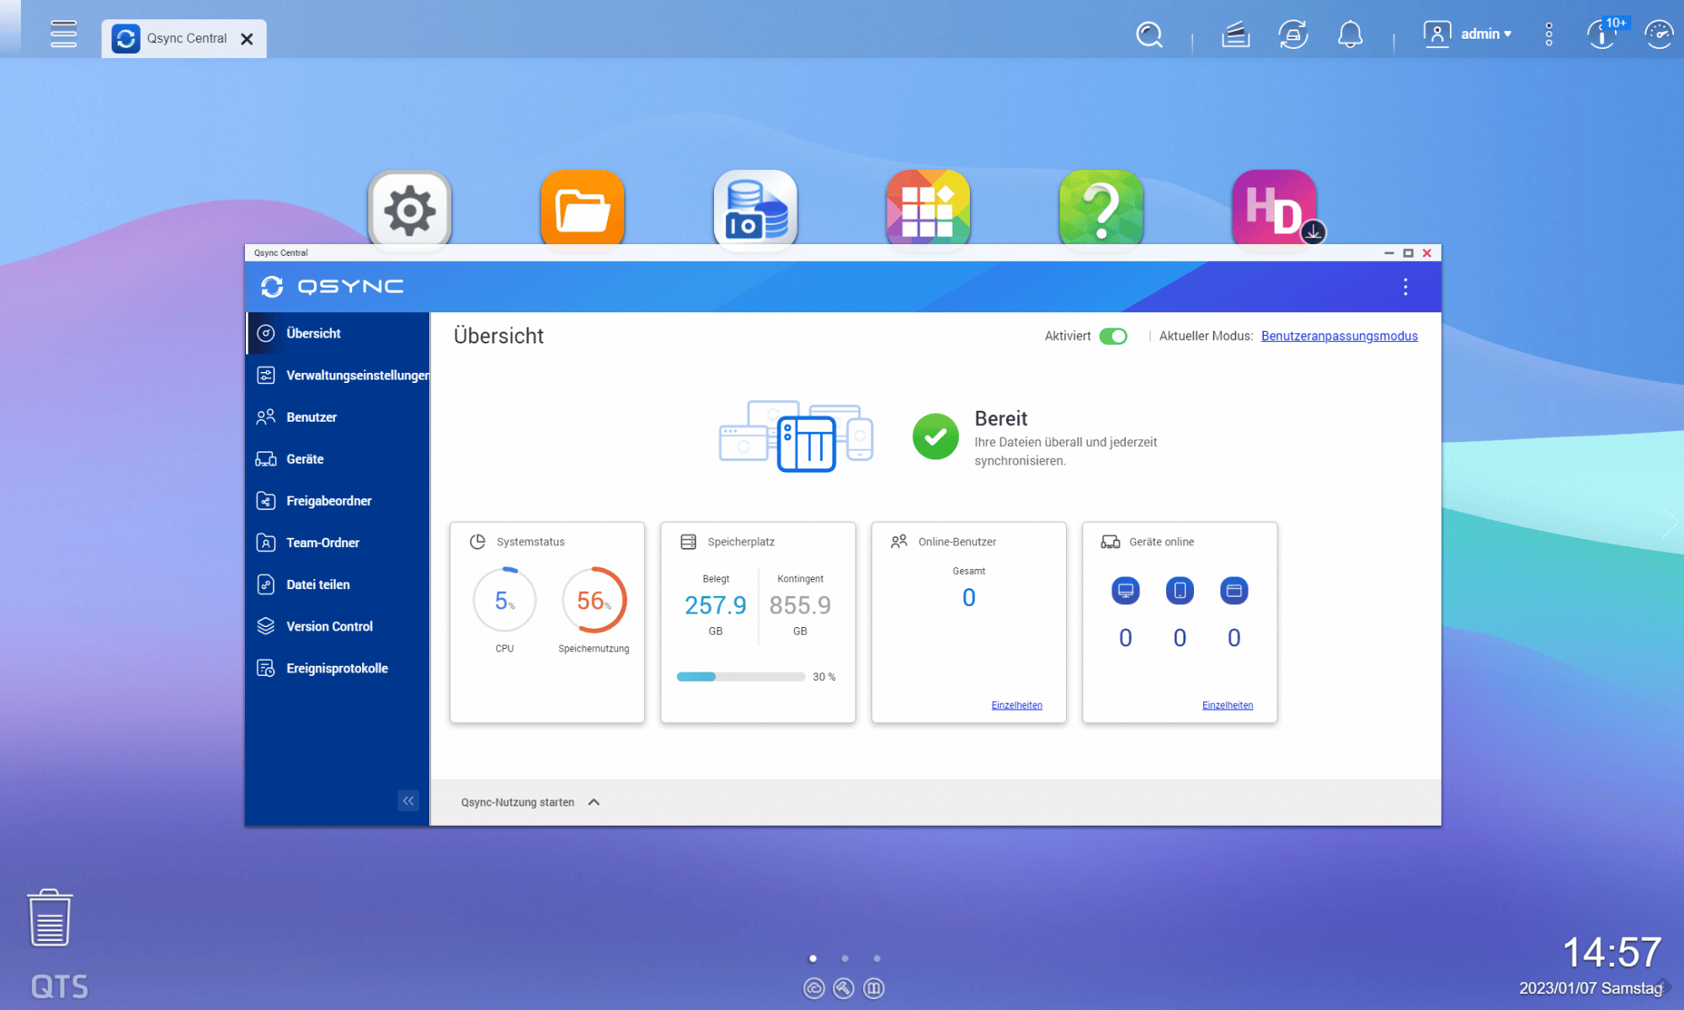This screenshot has height=1010, width=1684.
Task: Click the Benutzeranpassungsmodus link
Action: [1339, 336]
